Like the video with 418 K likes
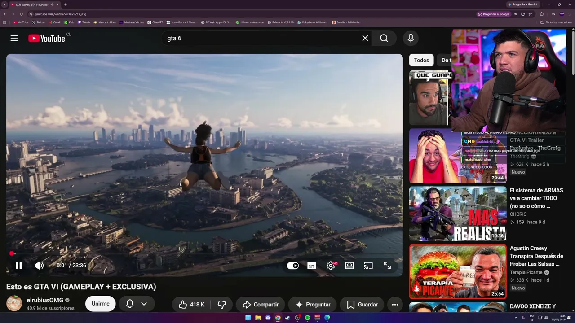Image resolution: width=575 pixels, height=323 pixels. pyautogui.click(x=191, y=305)
